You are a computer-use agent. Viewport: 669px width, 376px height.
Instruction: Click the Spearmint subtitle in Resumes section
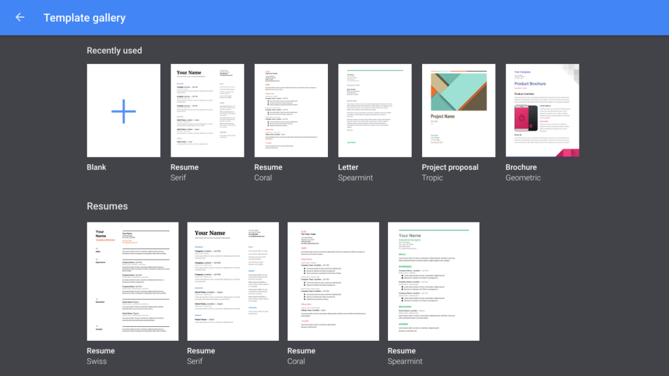point(405,362)
